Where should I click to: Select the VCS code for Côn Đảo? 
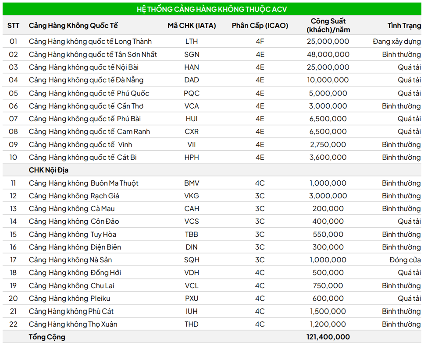192,222
